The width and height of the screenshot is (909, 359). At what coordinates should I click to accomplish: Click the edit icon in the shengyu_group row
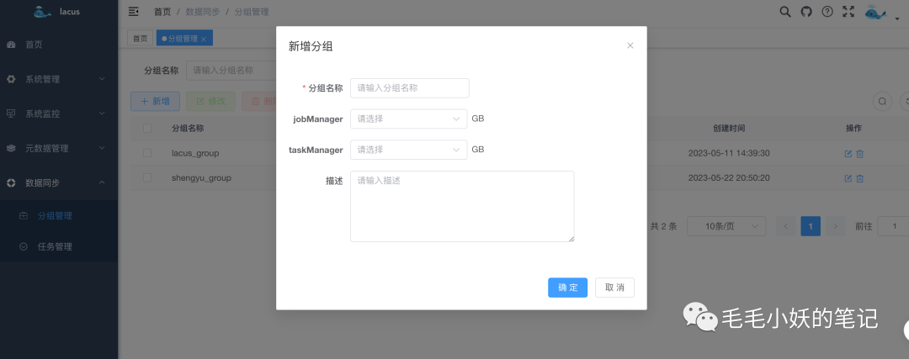848,178
